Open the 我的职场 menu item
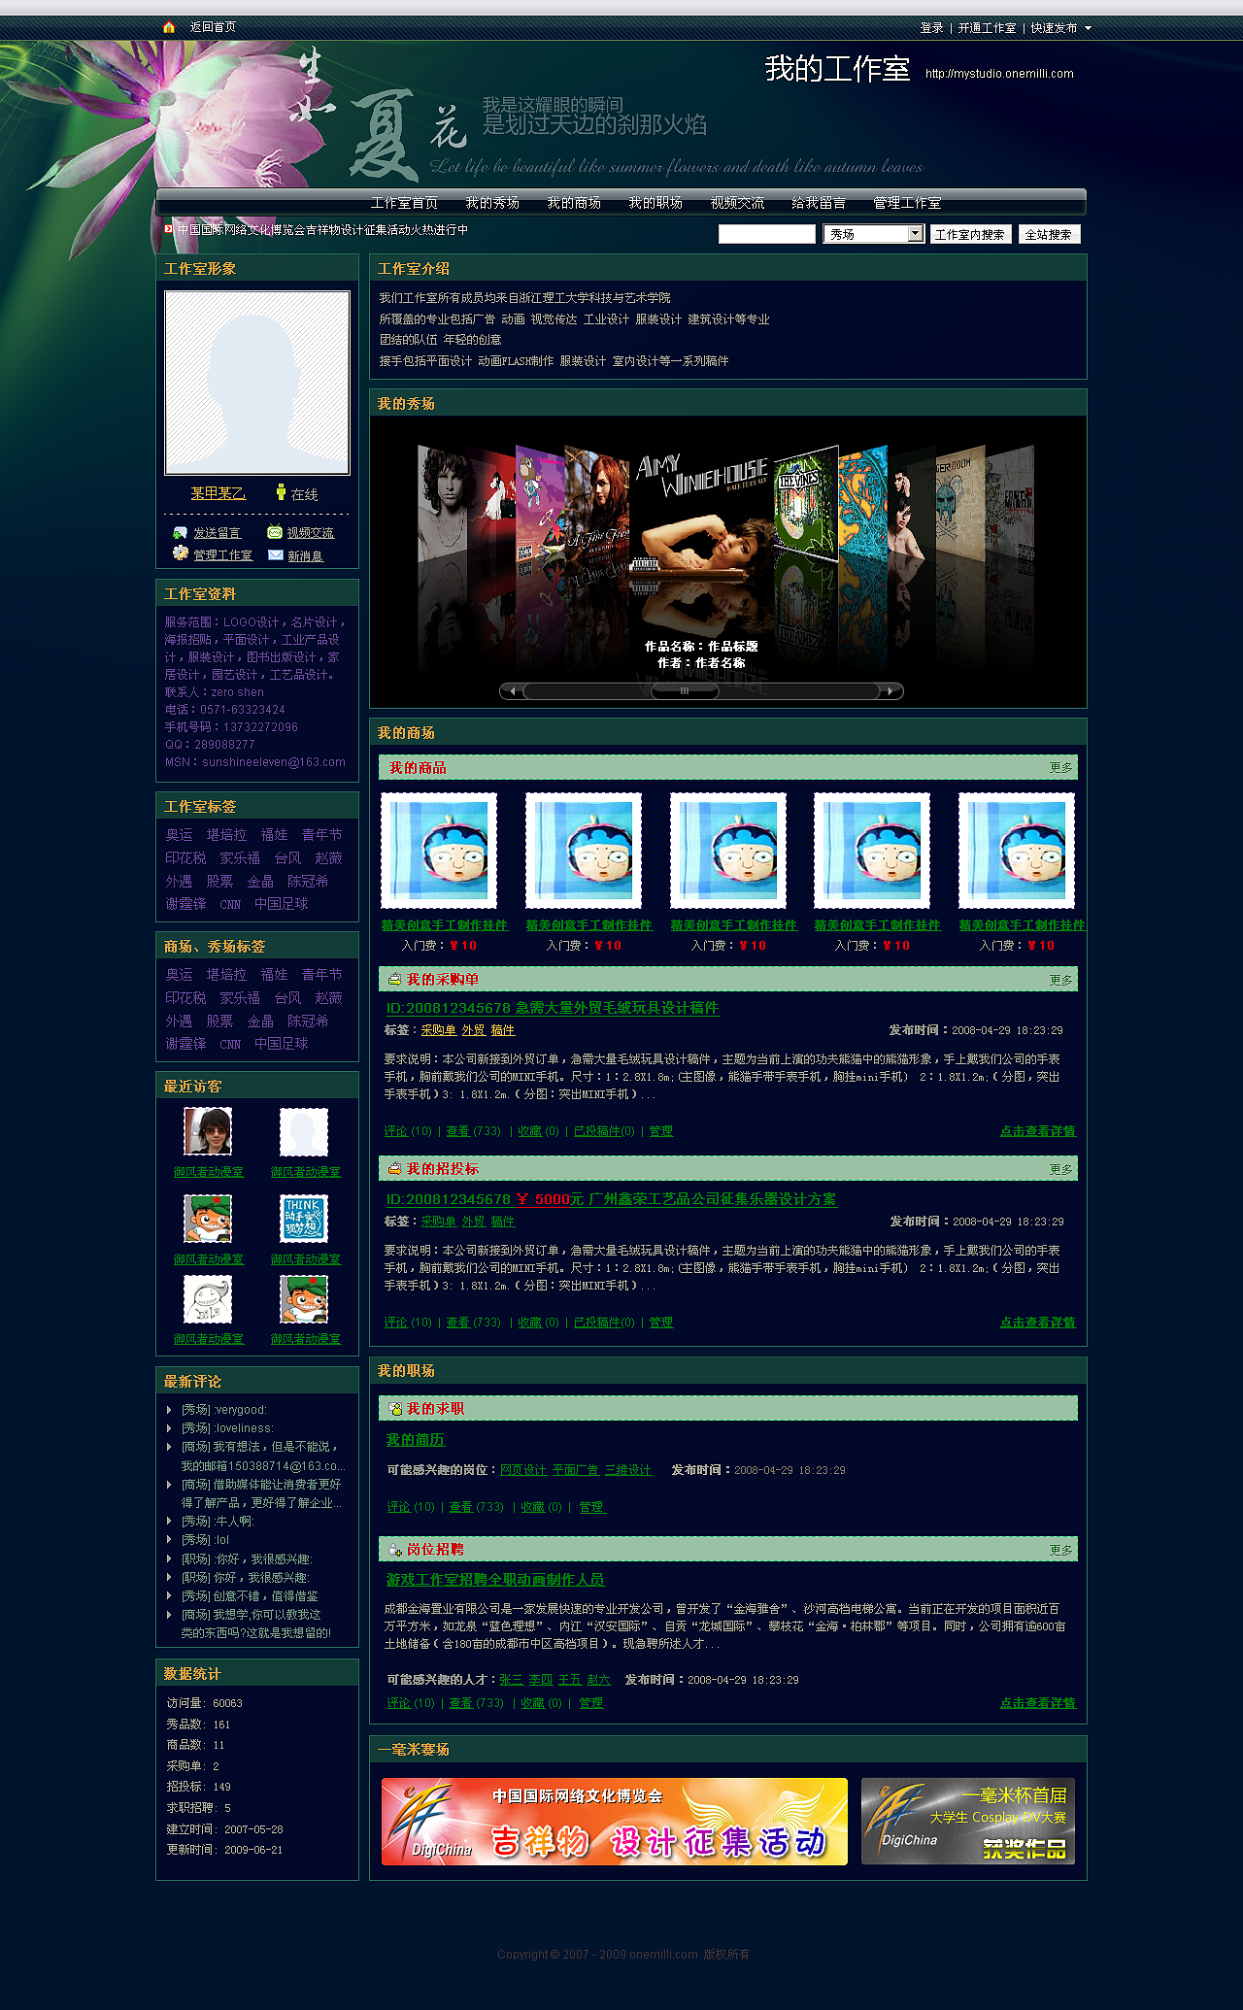1243x2010 pixels. point(655,203)
